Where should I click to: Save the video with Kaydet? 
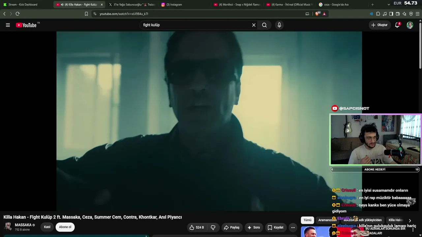click(x=275, y=227)
